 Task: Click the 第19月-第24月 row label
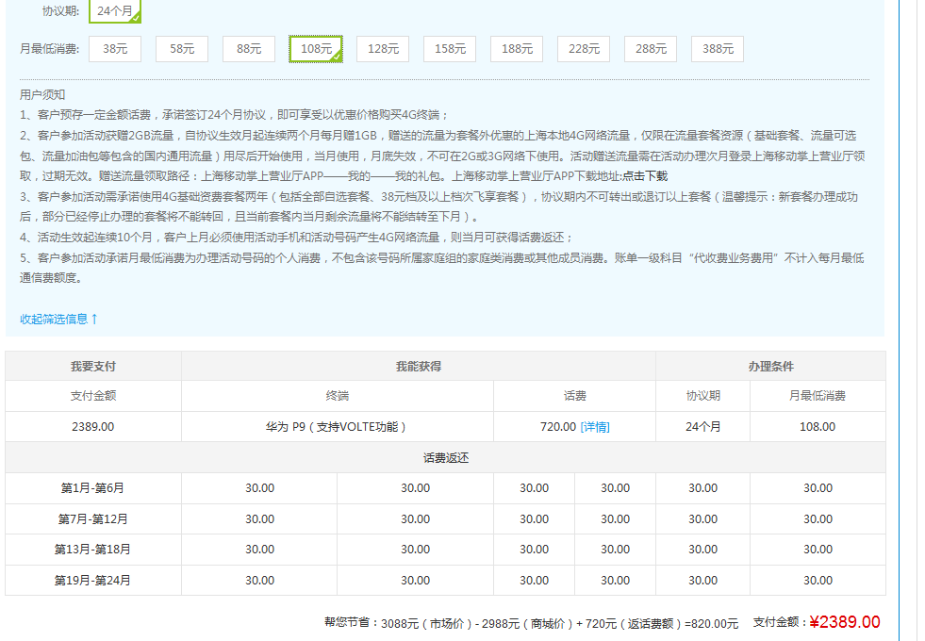pyautogui.click(x=92, y=581)
